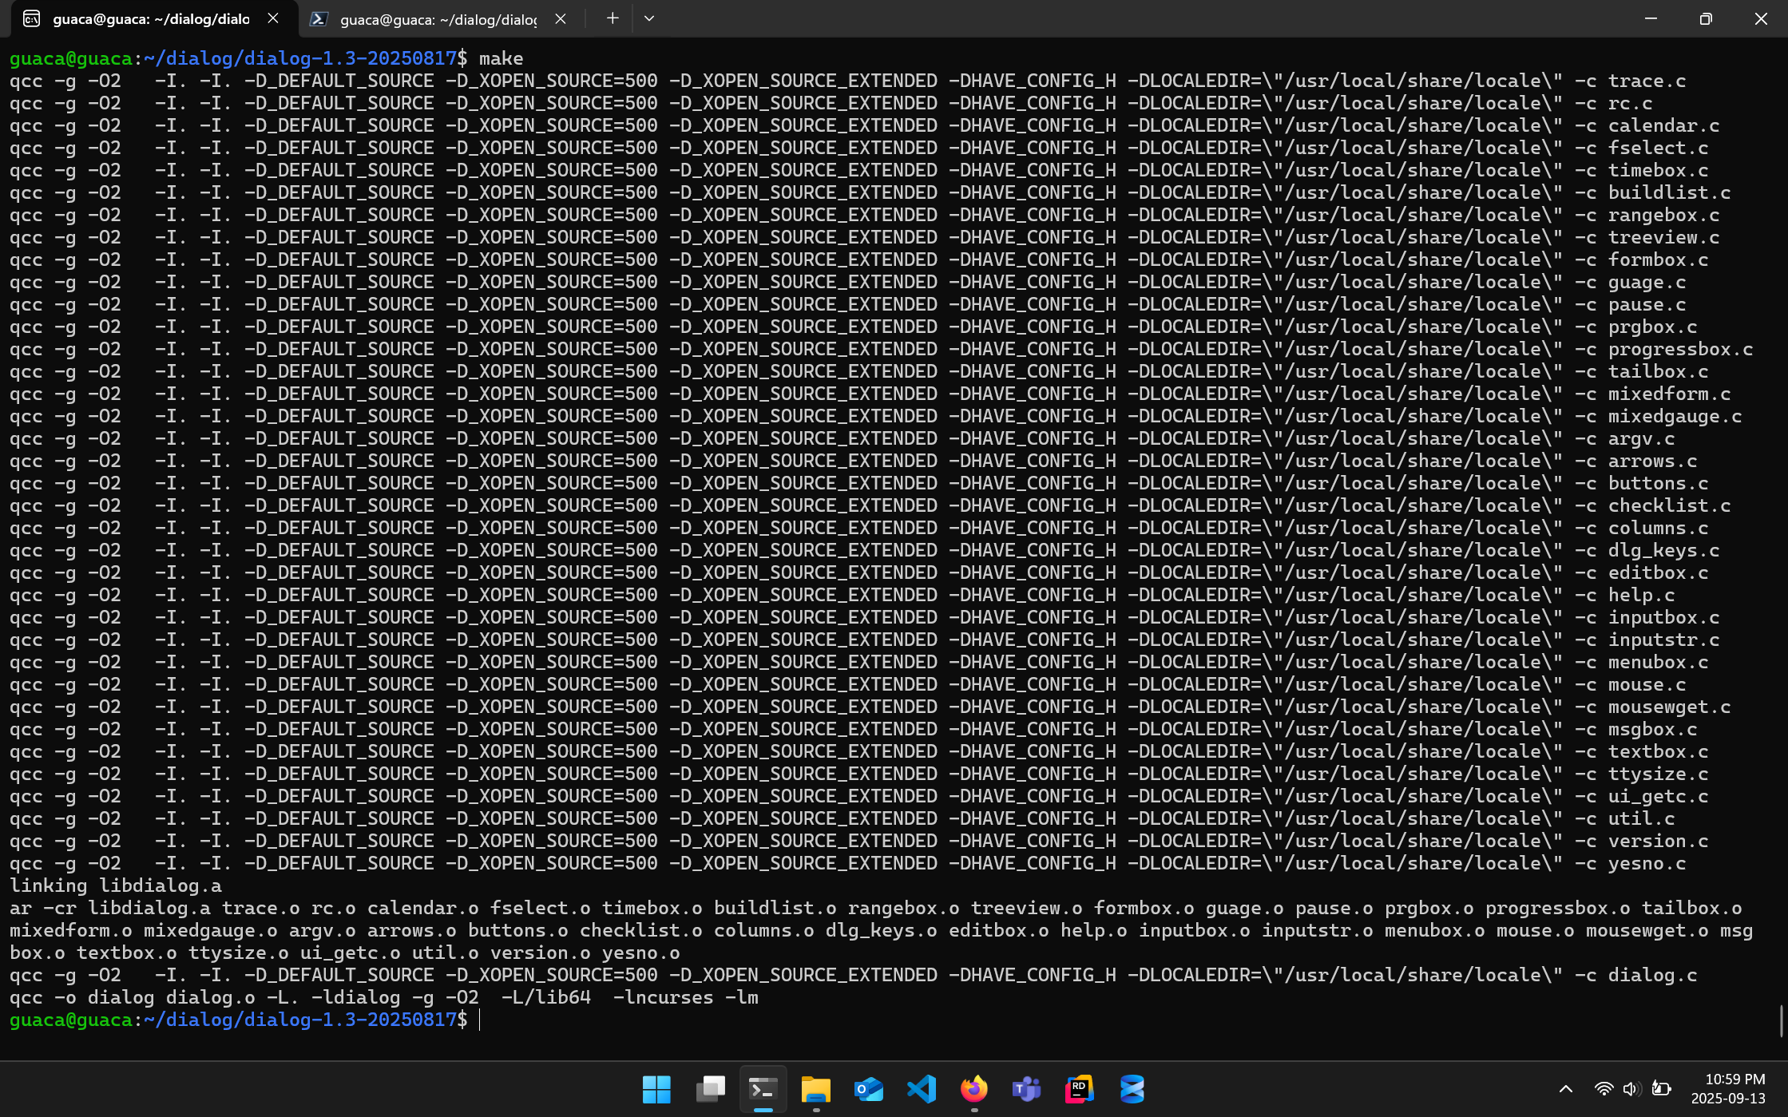Open Firefox from the taskbar
This screenshot has height=1117, width=1788.
(973, 1089)
